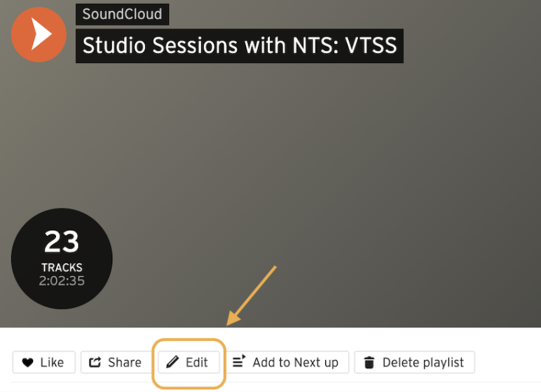Screen dimensions: 541x392
Task: Click the 23 track count number
Action: pos(62,241)
